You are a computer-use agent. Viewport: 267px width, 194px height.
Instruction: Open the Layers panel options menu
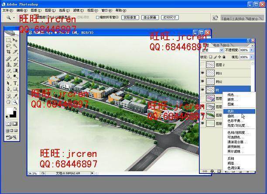click(253, 45)
